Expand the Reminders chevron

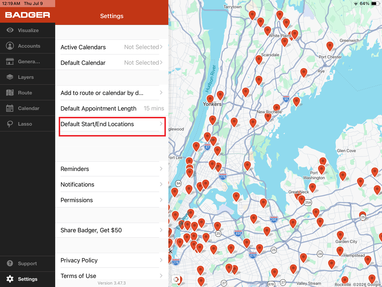tap(161, 169)
